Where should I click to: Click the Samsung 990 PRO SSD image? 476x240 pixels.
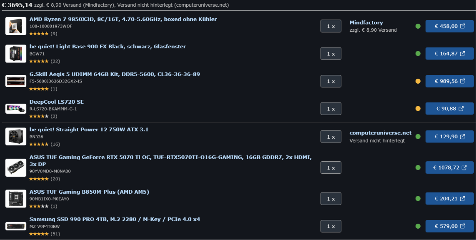point(16,226)
